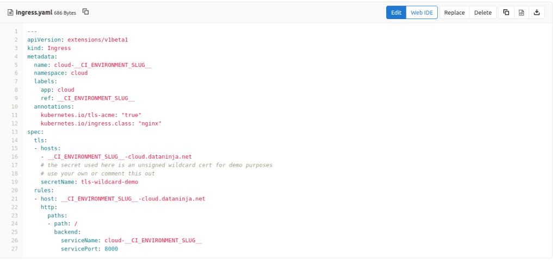Viewport: 557px width, 264px height.
Task: Click the Replace button
Action: (454, 12)
